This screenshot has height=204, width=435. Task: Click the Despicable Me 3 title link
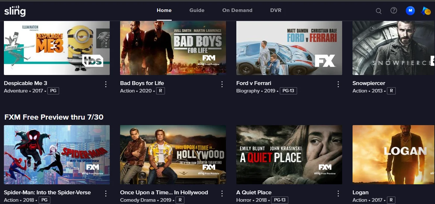26,83
